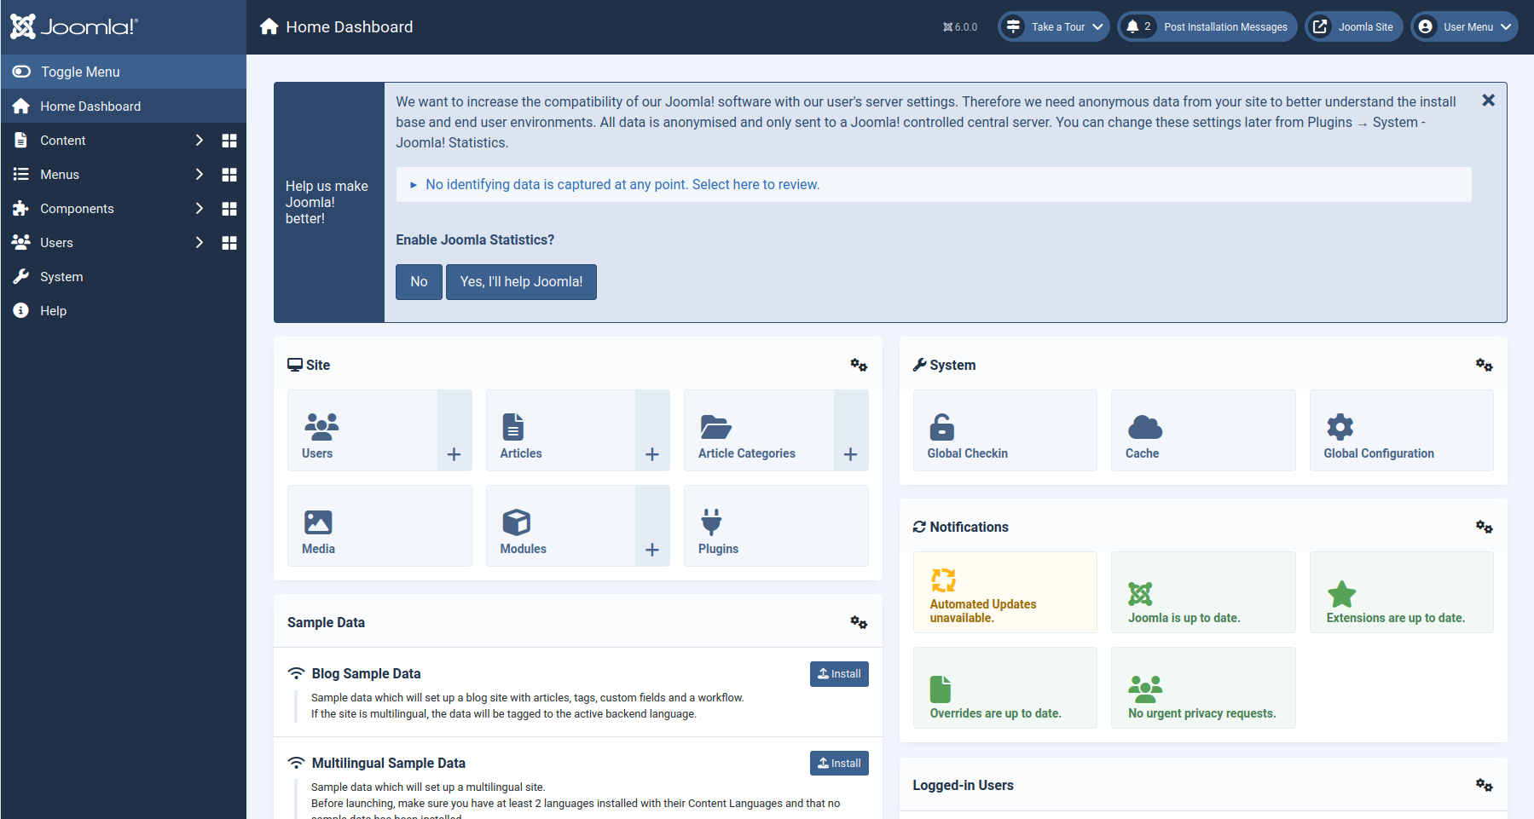Open the Users dashboard grid icon
Screen dimensions: 1534x819
point(229,243)
